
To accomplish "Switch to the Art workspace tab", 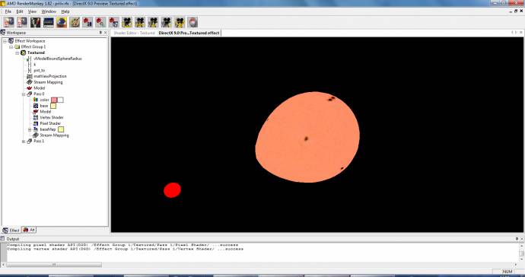I will click(29, 230).
